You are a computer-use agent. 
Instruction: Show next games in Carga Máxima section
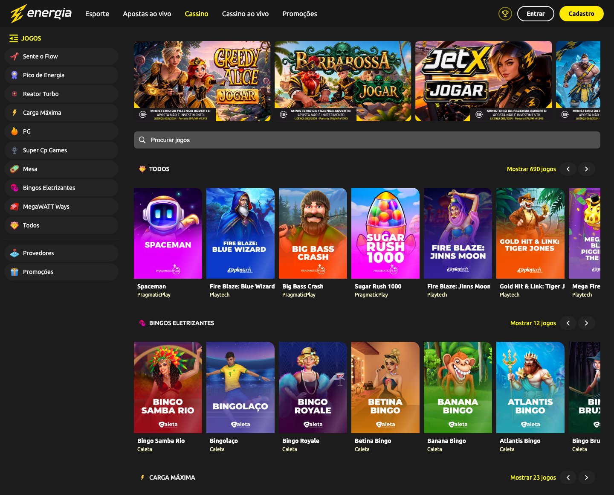586,478
